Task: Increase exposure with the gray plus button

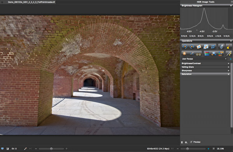Action: (66, 149)
